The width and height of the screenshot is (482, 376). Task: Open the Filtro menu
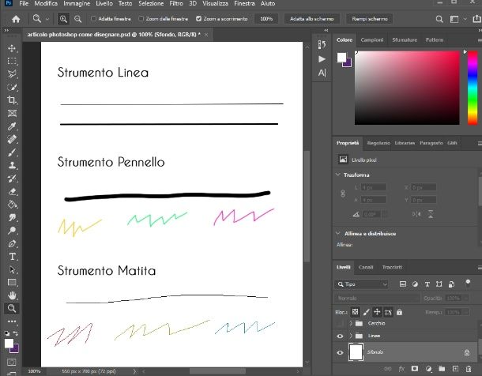coord(176,4)
